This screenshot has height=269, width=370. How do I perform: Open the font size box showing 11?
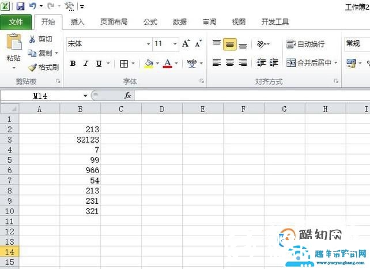[x=166, y=44]
